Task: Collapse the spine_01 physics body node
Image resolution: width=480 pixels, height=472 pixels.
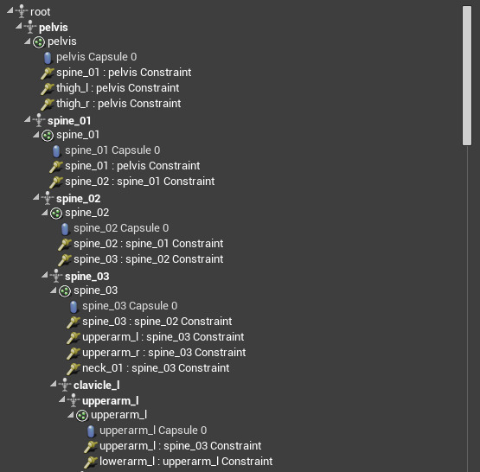Action: (x=36, y=134)
